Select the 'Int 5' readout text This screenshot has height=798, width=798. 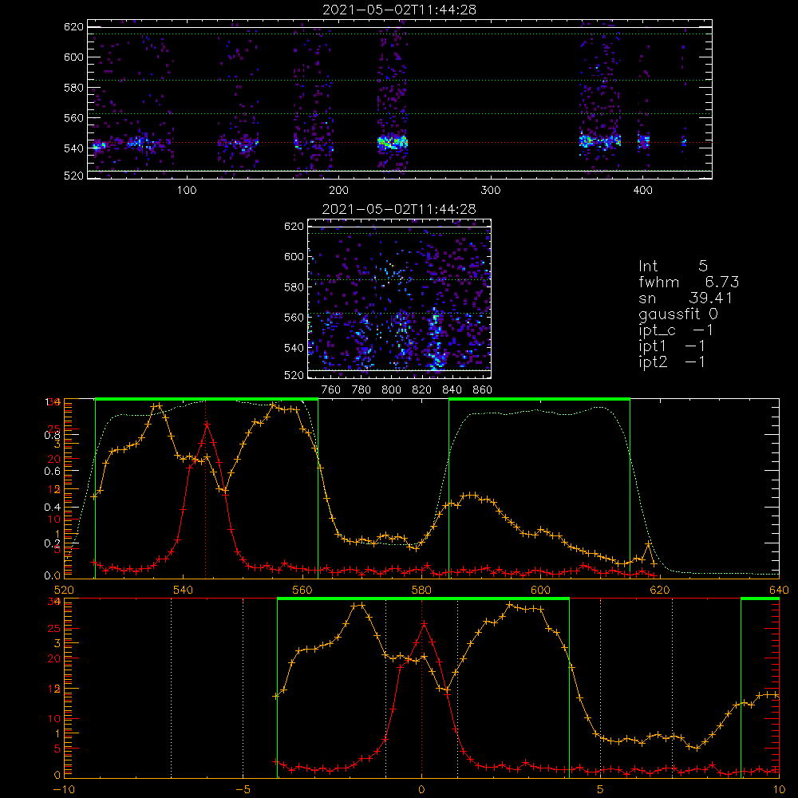673,266
